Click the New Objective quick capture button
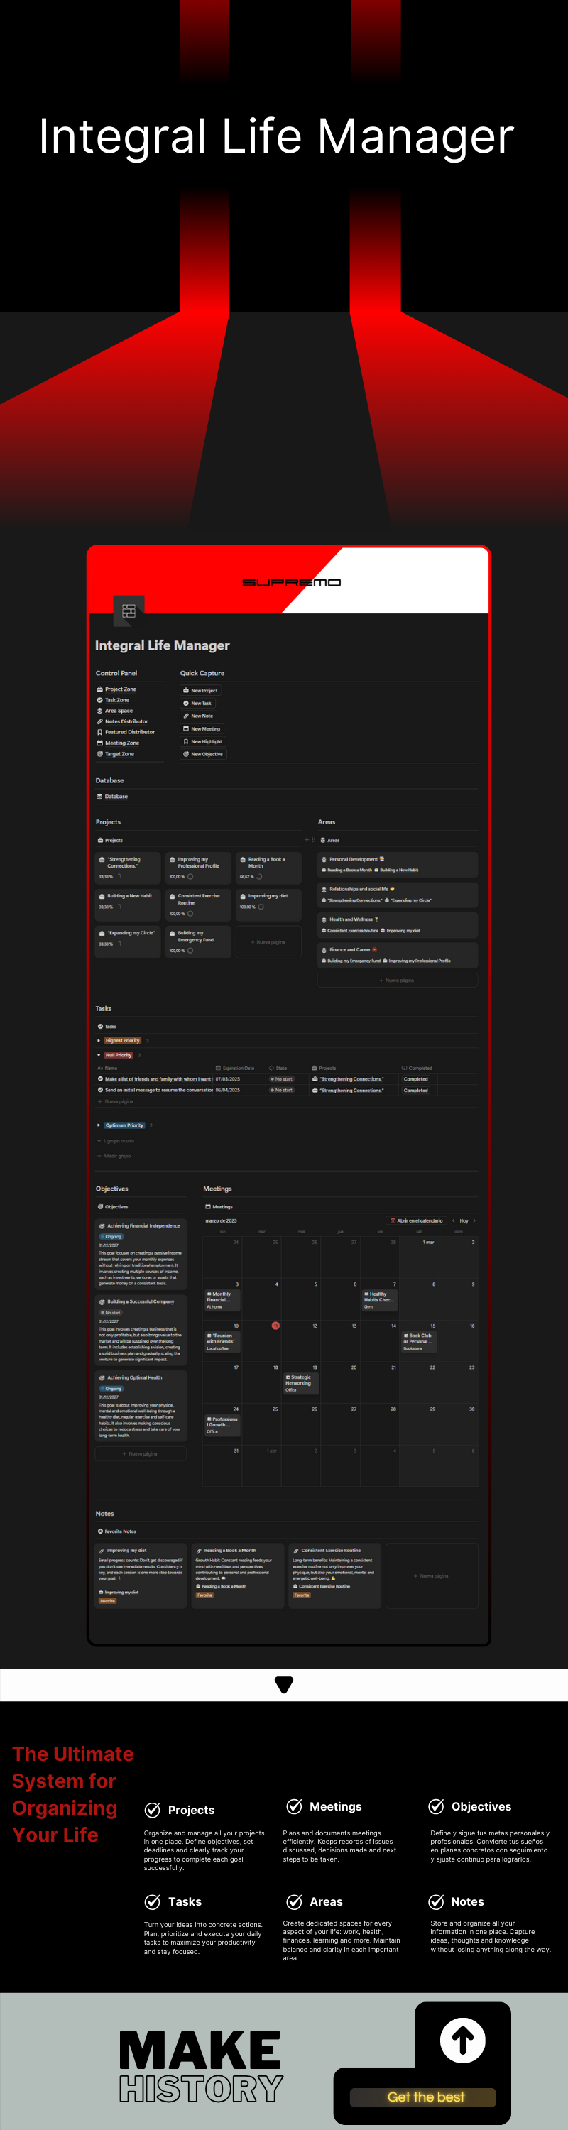 pos(202,754)
